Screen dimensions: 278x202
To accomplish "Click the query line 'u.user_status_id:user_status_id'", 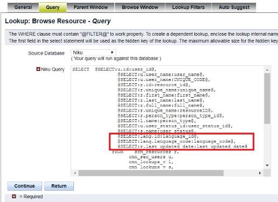I will [x=175, y=126].
